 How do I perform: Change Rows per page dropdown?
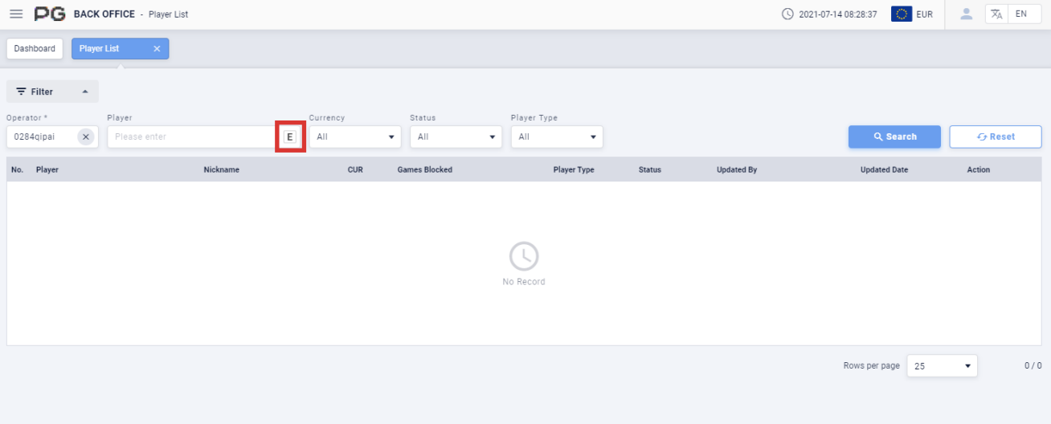coord(942,366)
